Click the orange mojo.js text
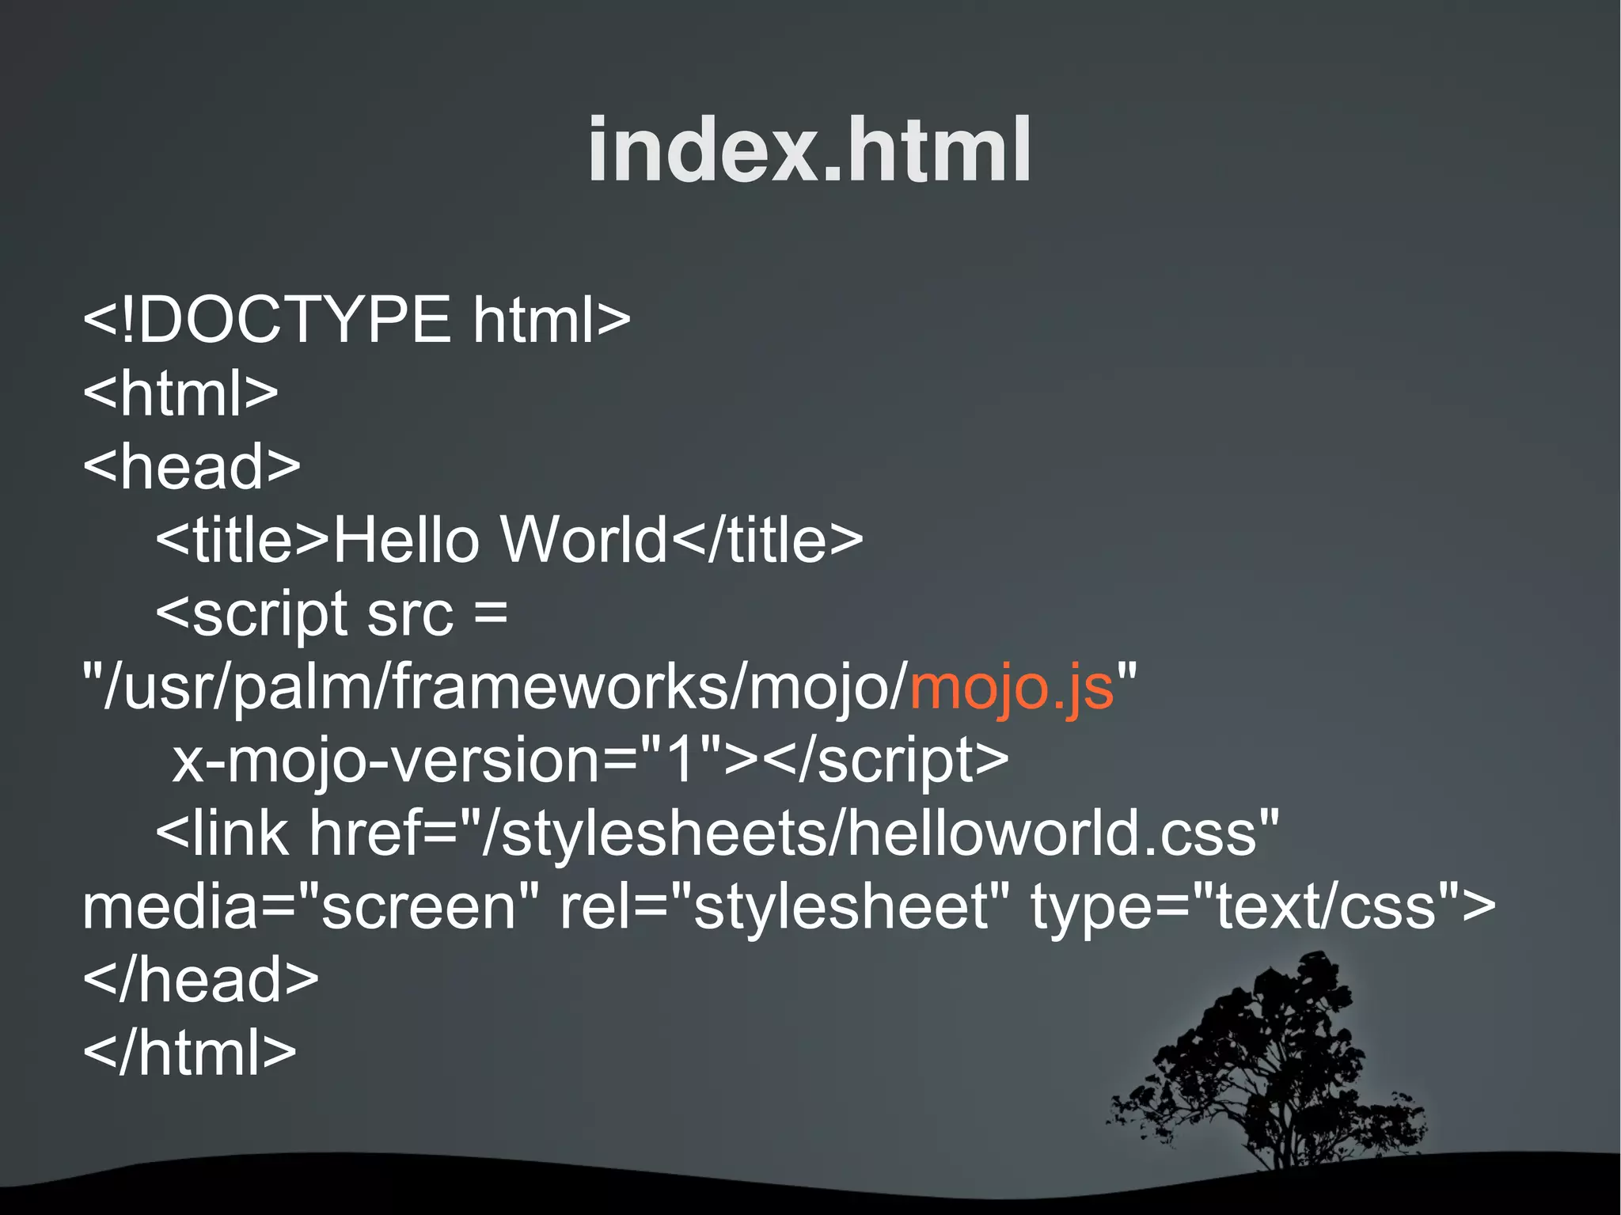This screenshot has height=1215, width=1621. (x=1012, y=688)
